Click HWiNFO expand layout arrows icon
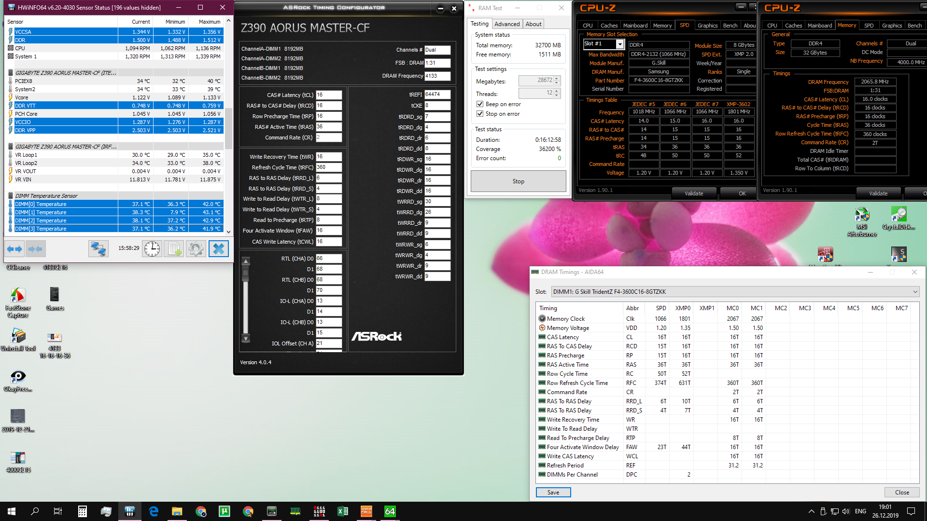Viewport: 927px width, 521px height. (14, 249)
